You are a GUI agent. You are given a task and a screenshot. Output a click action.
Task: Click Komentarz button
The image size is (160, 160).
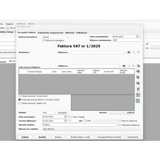point(133,137)
